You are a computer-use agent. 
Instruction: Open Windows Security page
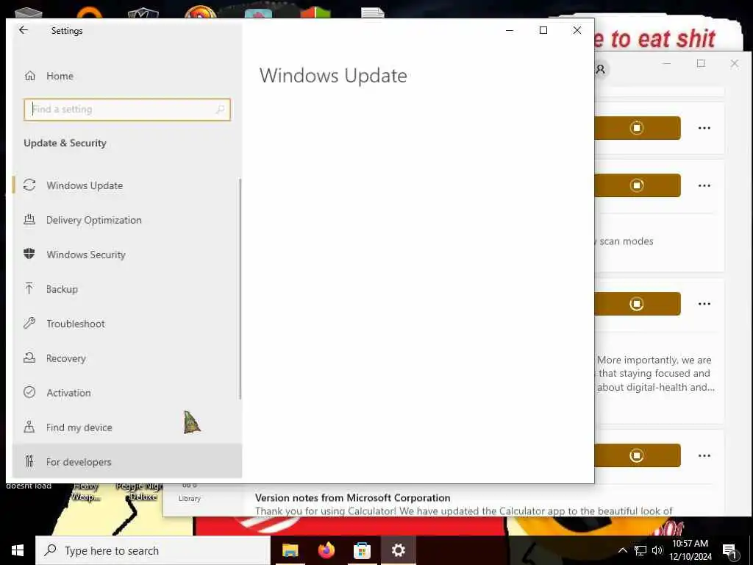(x=126, y=255)
